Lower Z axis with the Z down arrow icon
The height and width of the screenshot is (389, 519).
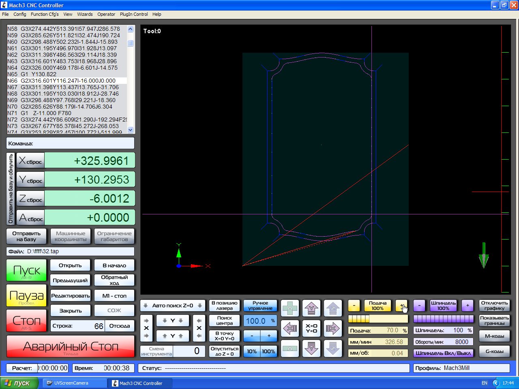(x=332, y=348)
